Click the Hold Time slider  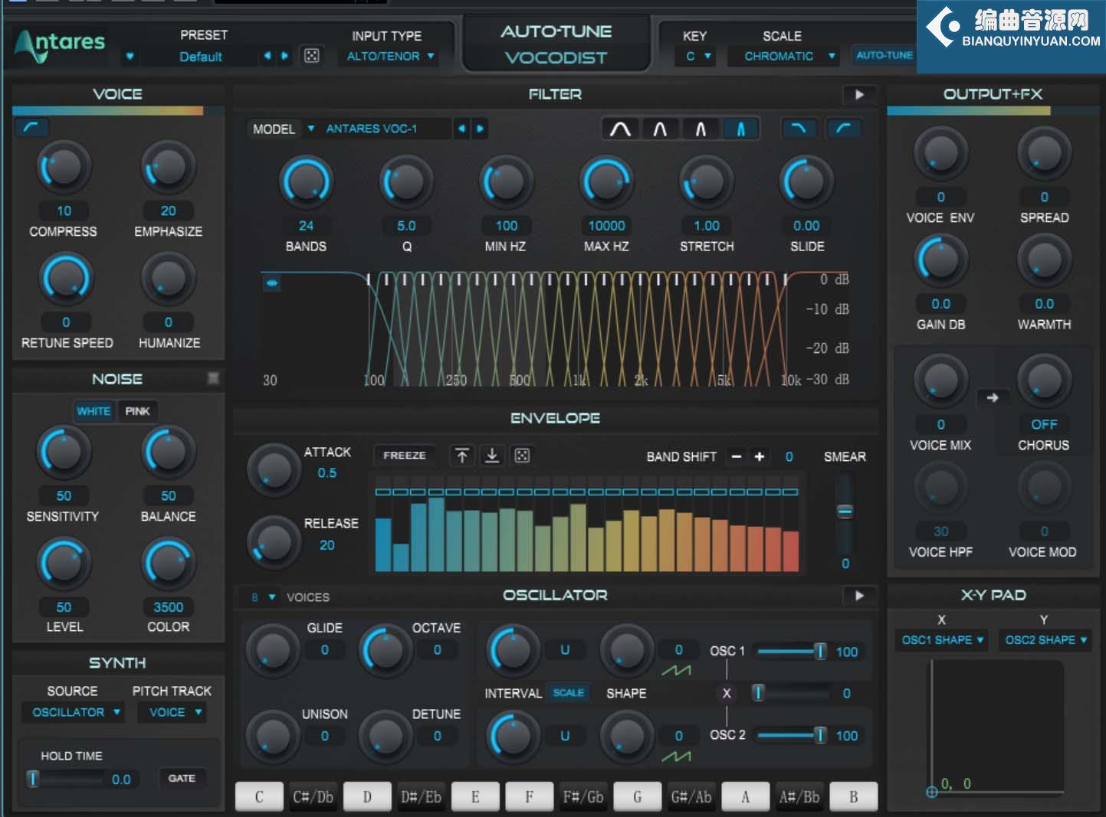pos(66,779)
